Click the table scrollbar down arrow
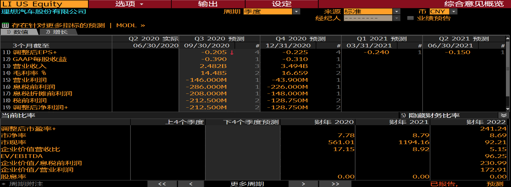511x187 pixels. coord(508,109)
